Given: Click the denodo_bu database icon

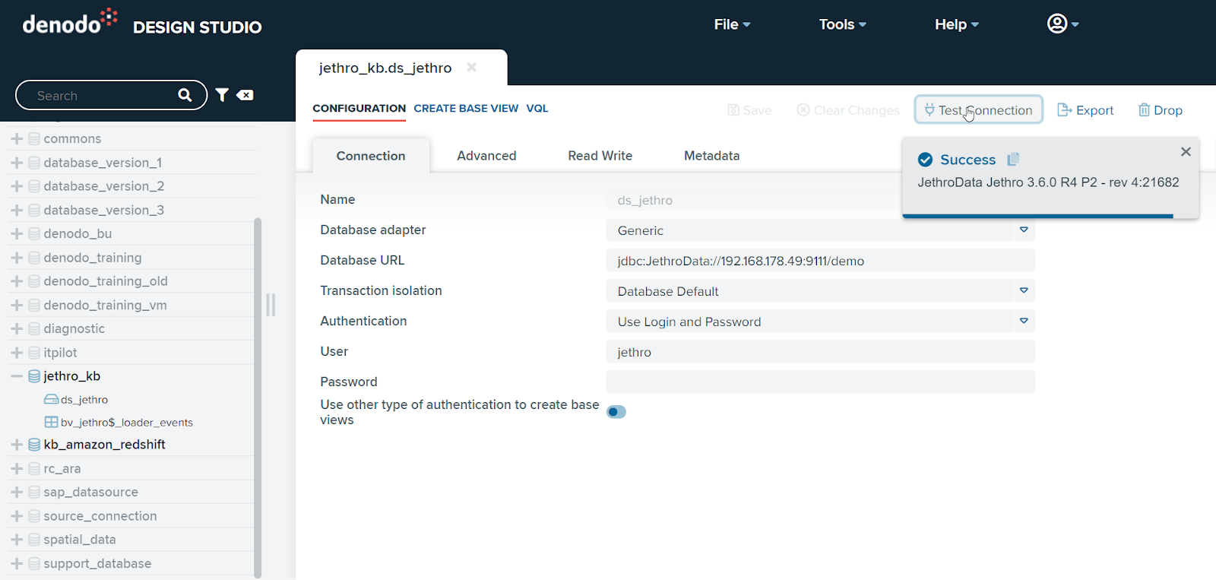Looking at the screenshot, I should click(34, 234).
